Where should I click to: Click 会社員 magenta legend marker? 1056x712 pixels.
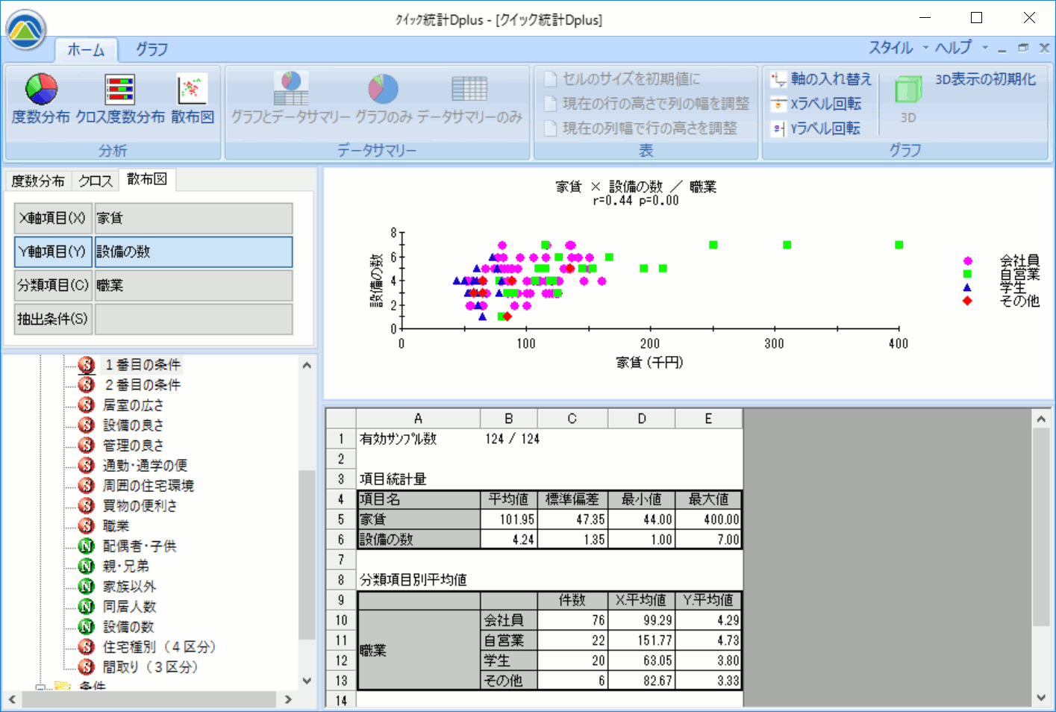[968, 261]
